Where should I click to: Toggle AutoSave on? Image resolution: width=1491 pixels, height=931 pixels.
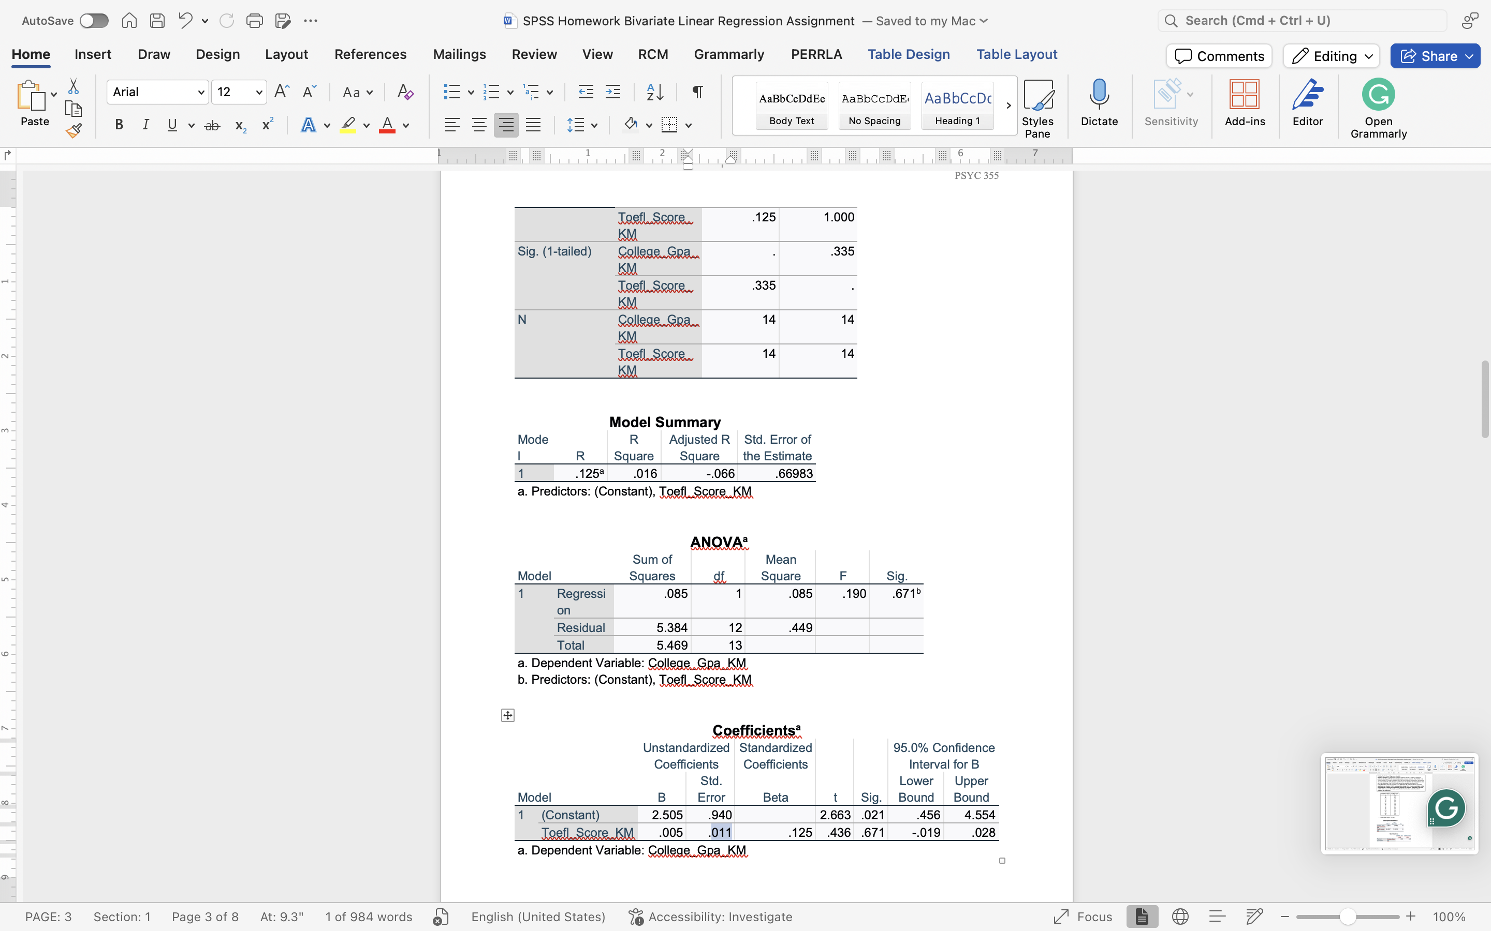tap(94, 20)
